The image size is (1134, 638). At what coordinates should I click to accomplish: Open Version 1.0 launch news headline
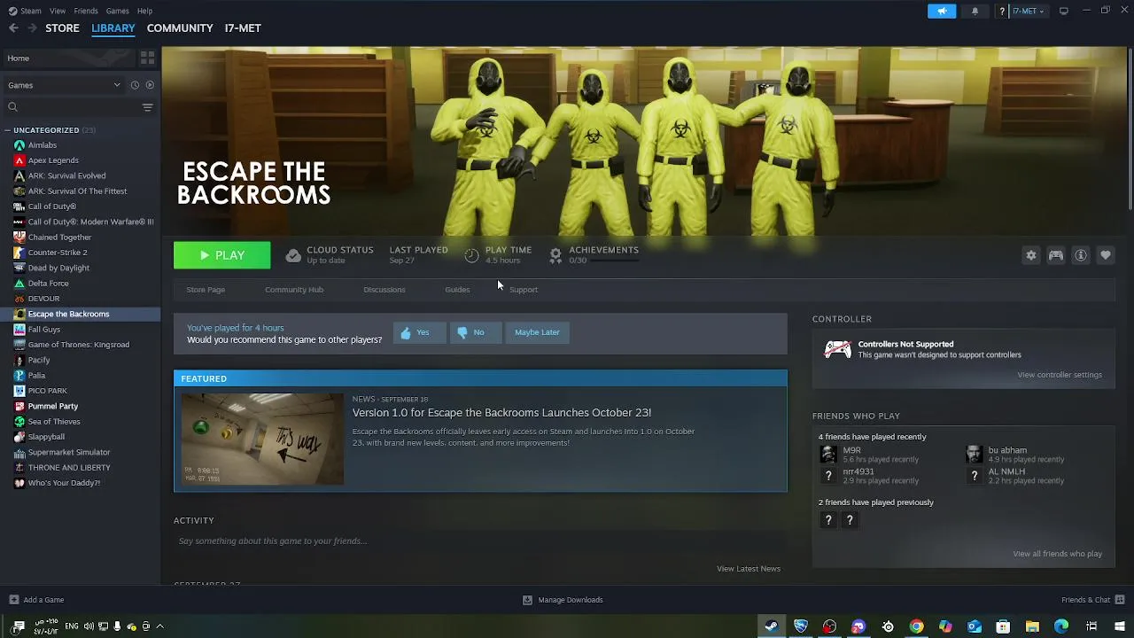501,413
